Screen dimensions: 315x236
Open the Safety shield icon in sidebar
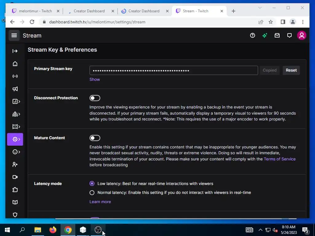pos(15,215)
